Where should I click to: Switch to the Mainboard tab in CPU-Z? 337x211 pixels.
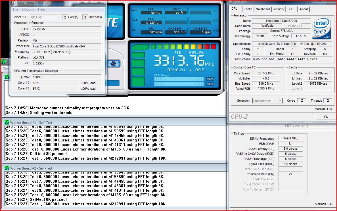[x=263, y=9]
